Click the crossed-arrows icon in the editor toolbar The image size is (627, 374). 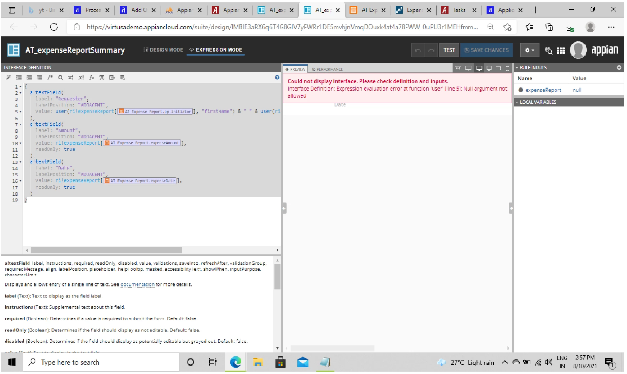[70, 77]
